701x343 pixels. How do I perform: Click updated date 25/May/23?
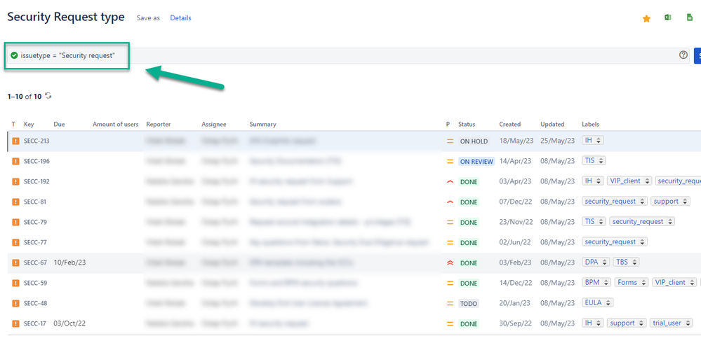point(556,141)
